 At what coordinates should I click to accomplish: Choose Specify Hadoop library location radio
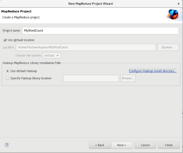pyautogui.click(x=7, y=78)
